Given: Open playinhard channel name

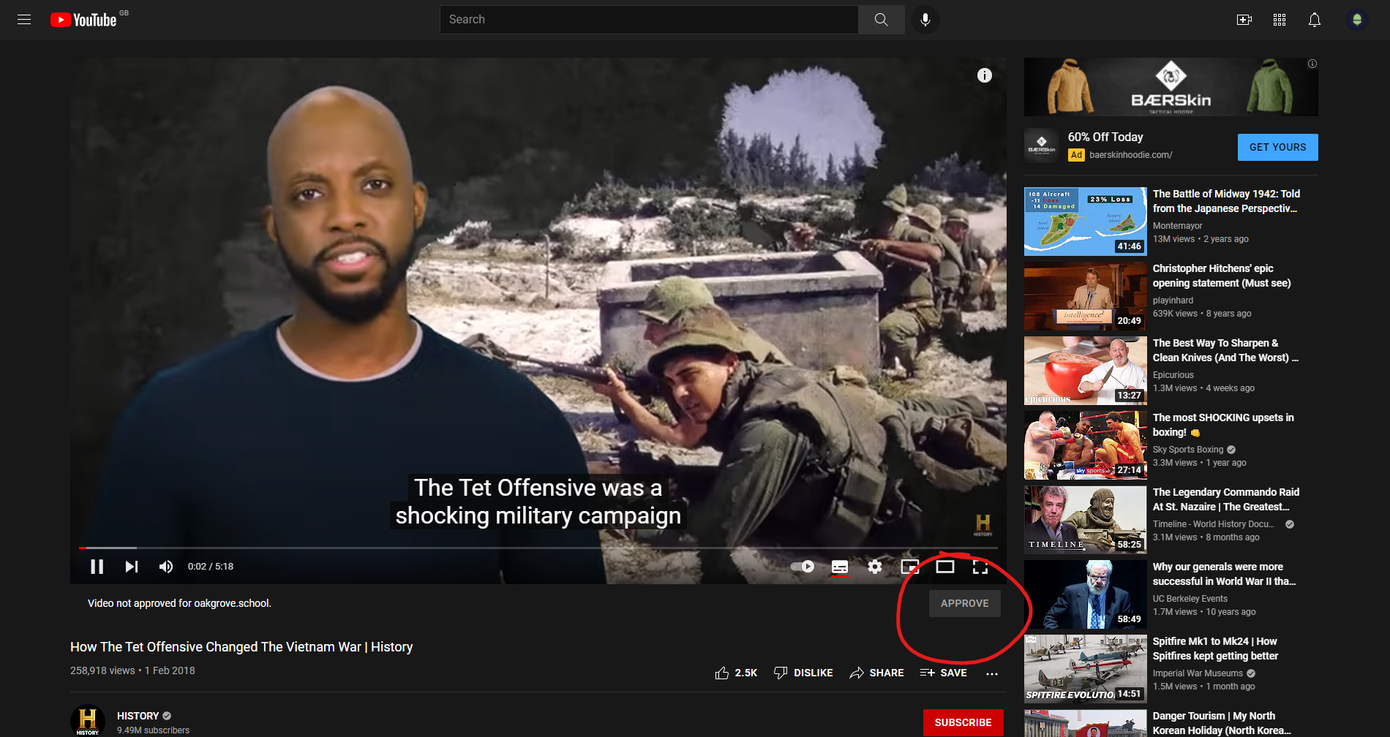Looking at the screenshot, I should coord(1173,301).
